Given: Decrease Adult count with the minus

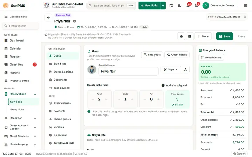Looking at the screenshot, I should click(x=93, y=99).
